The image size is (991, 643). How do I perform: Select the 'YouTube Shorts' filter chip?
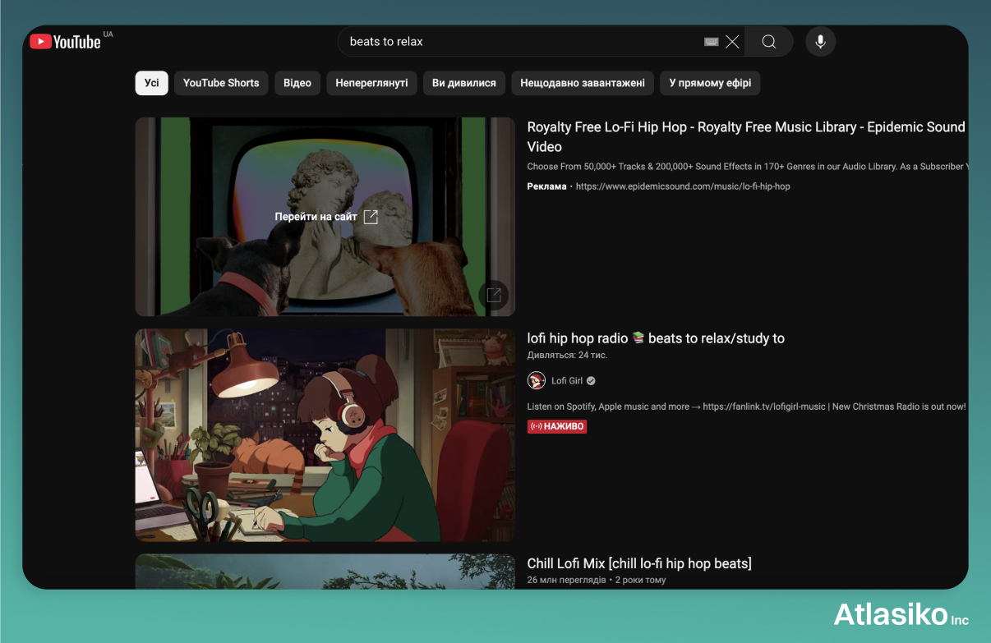221,83
